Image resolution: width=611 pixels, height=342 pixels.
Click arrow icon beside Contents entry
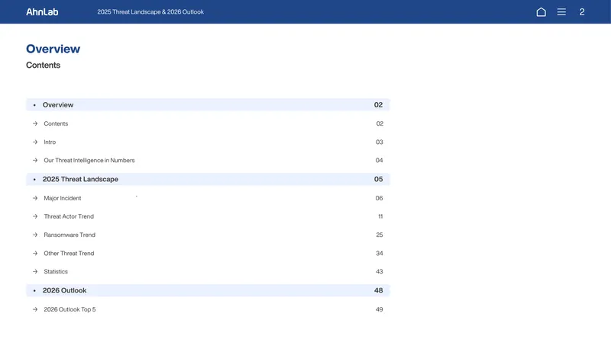pyautogui.click(x=35, y=123)
